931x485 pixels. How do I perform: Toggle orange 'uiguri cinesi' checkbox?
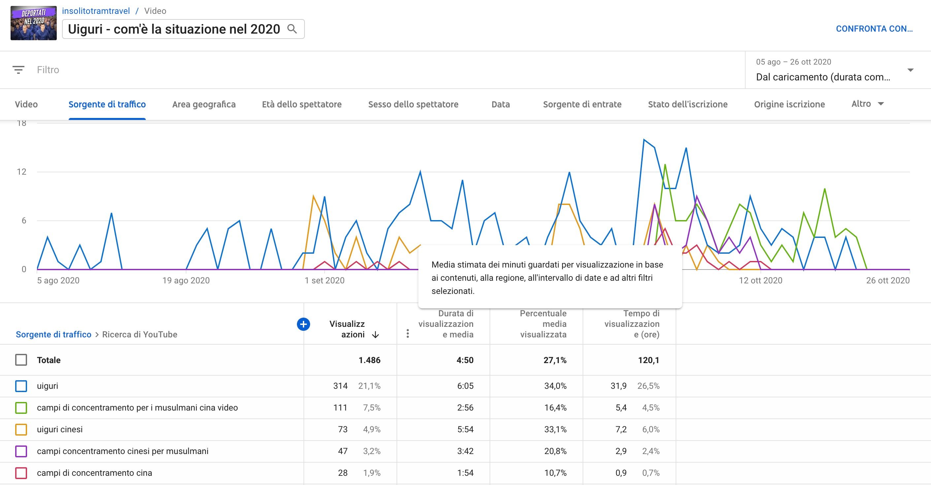click(21, 429)
